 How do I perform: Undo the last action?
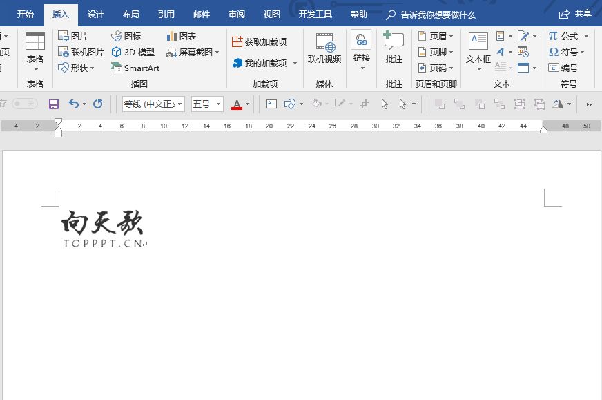pyautogui.click(x=73, y=104)
